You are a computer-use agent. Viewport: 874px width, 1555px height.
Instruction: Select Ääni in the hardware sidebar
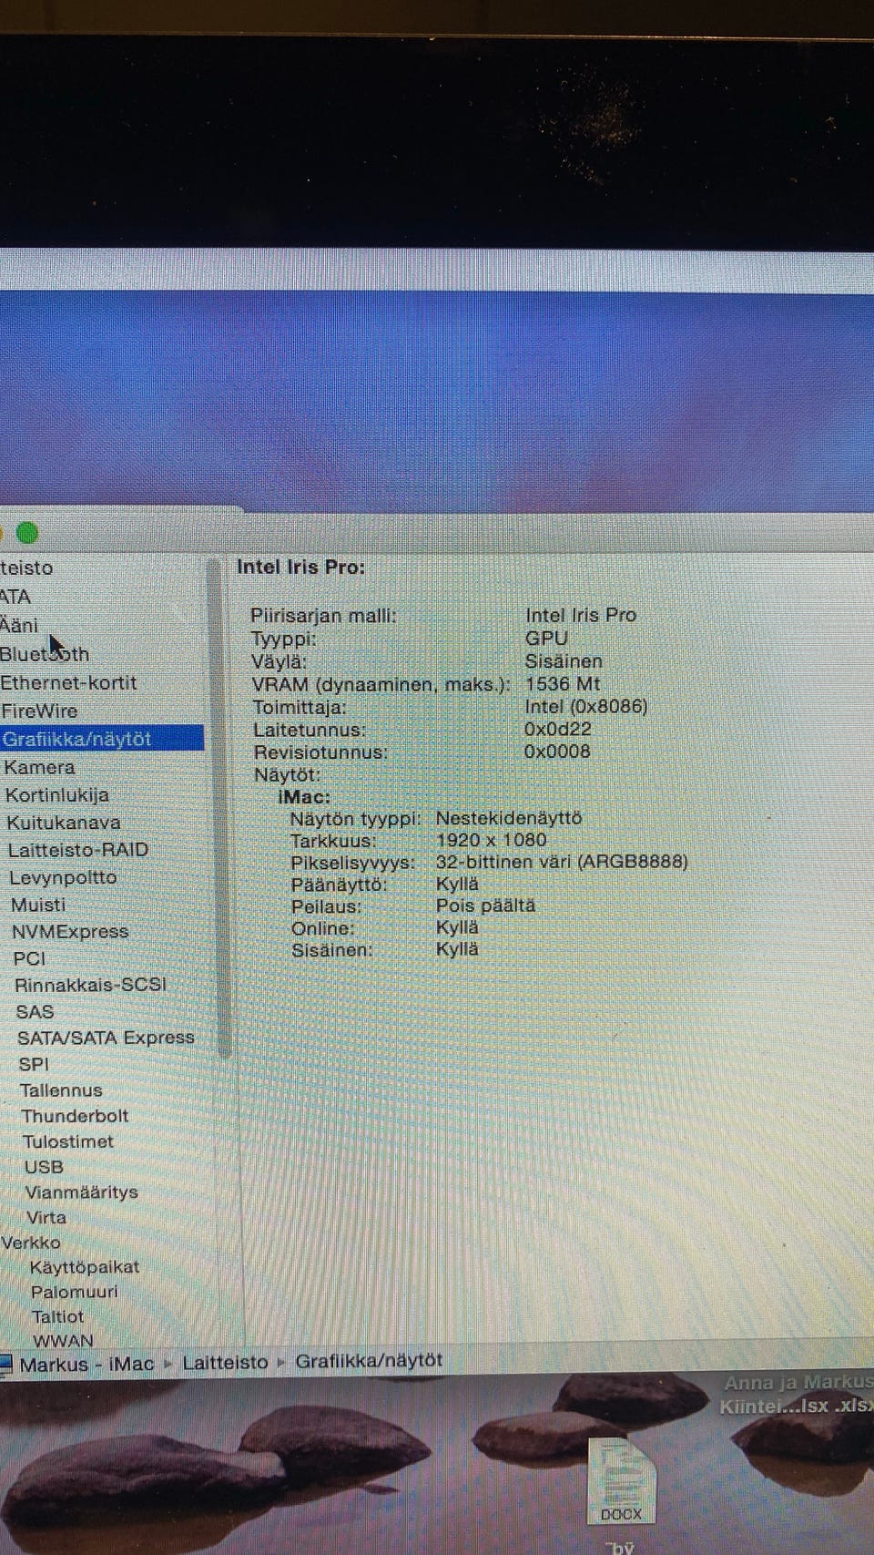click(19, 625)
